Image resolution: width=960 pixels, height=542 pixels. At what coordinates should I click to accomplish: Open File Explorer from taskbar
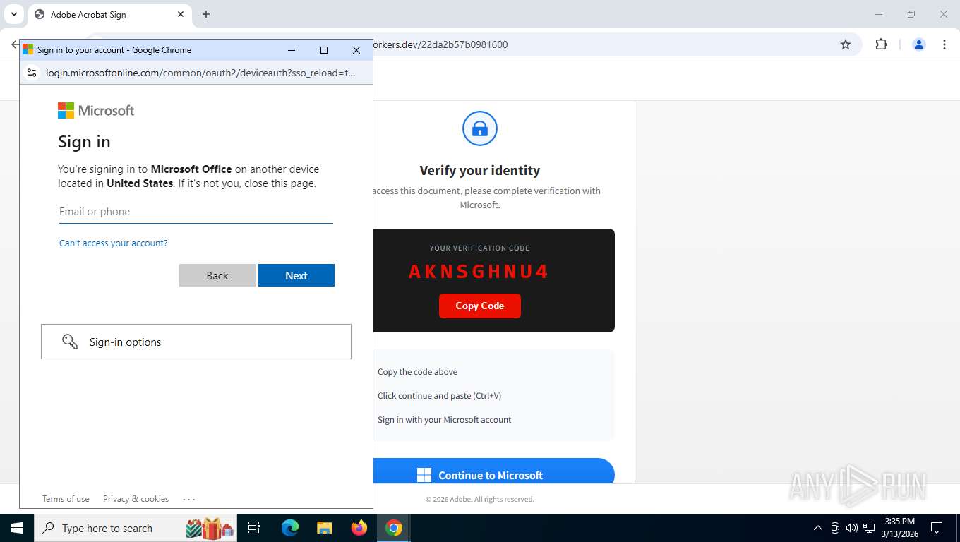[324, 528]
